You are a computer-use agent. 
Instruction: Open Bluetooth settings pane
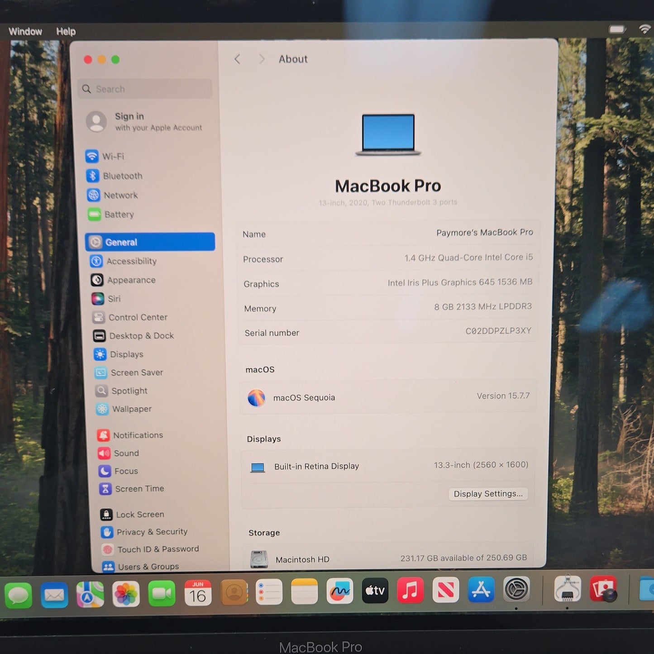pos(114,176)
